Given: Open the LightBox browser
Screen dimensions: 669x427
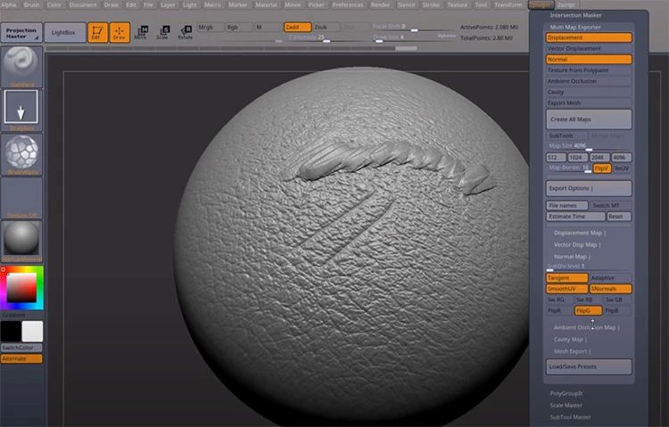Looking at the screenshot, I should (64, 33).
